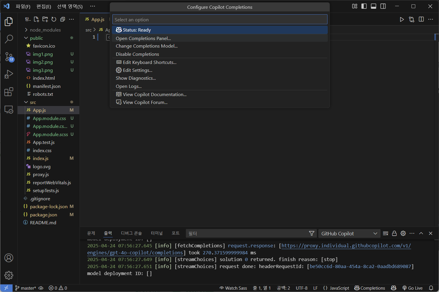Choose Change Completions Model option
This screenshot has height=292, width=439.
[220, 46]
